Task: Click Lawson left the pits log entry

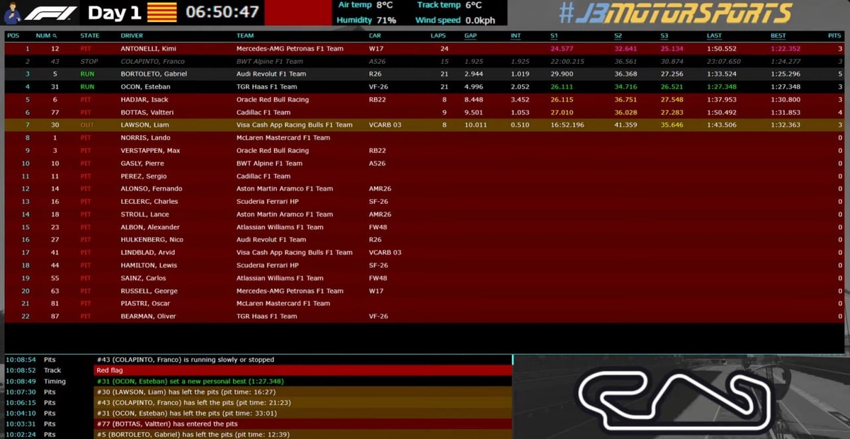Action: tap(186, 392)
